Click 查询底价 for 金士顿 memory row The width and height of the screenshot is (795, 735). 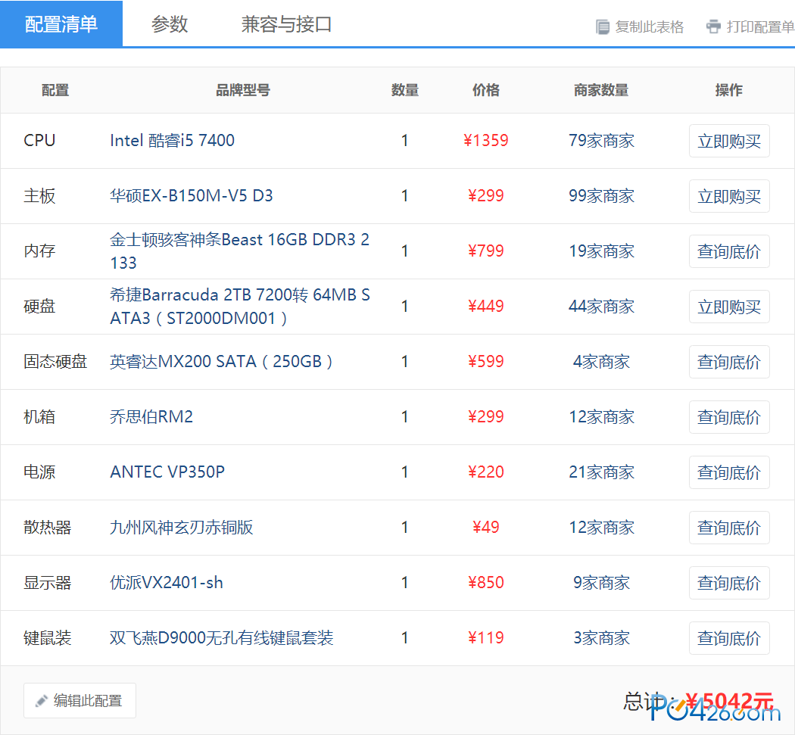(729, 251)
